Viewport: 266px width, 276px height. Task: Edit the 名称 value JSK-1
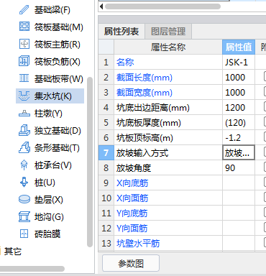[239, 63]
